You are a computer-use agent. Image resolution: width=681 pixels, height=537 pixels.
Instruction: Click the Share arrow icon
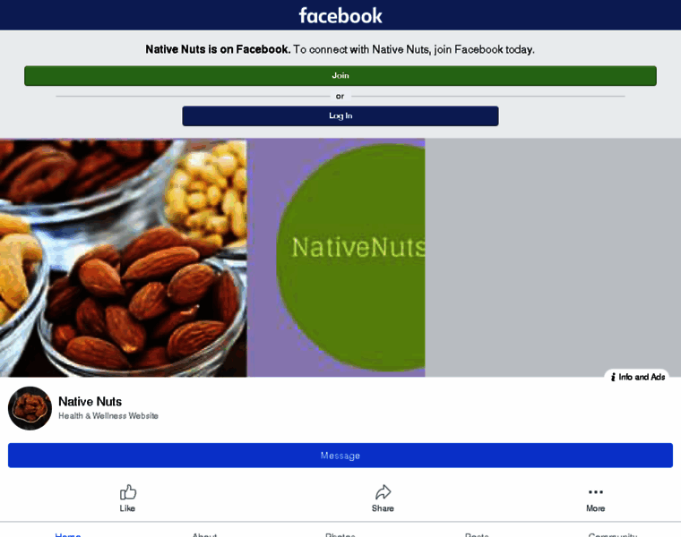(384, 492)
